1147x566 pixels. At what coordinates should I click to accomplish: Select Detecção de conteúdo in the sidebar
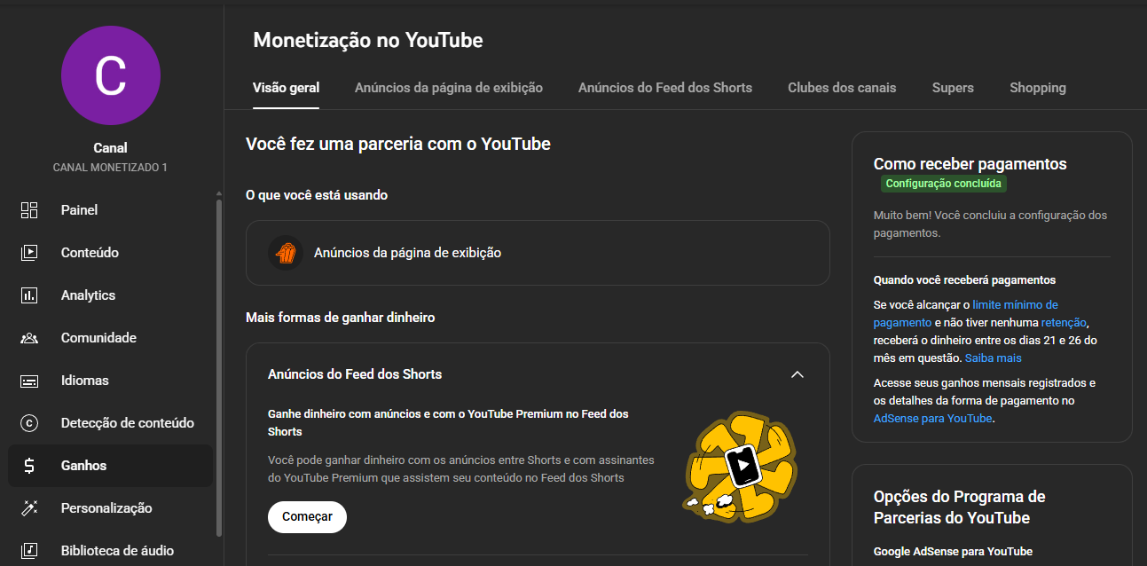tap(111, 423)
